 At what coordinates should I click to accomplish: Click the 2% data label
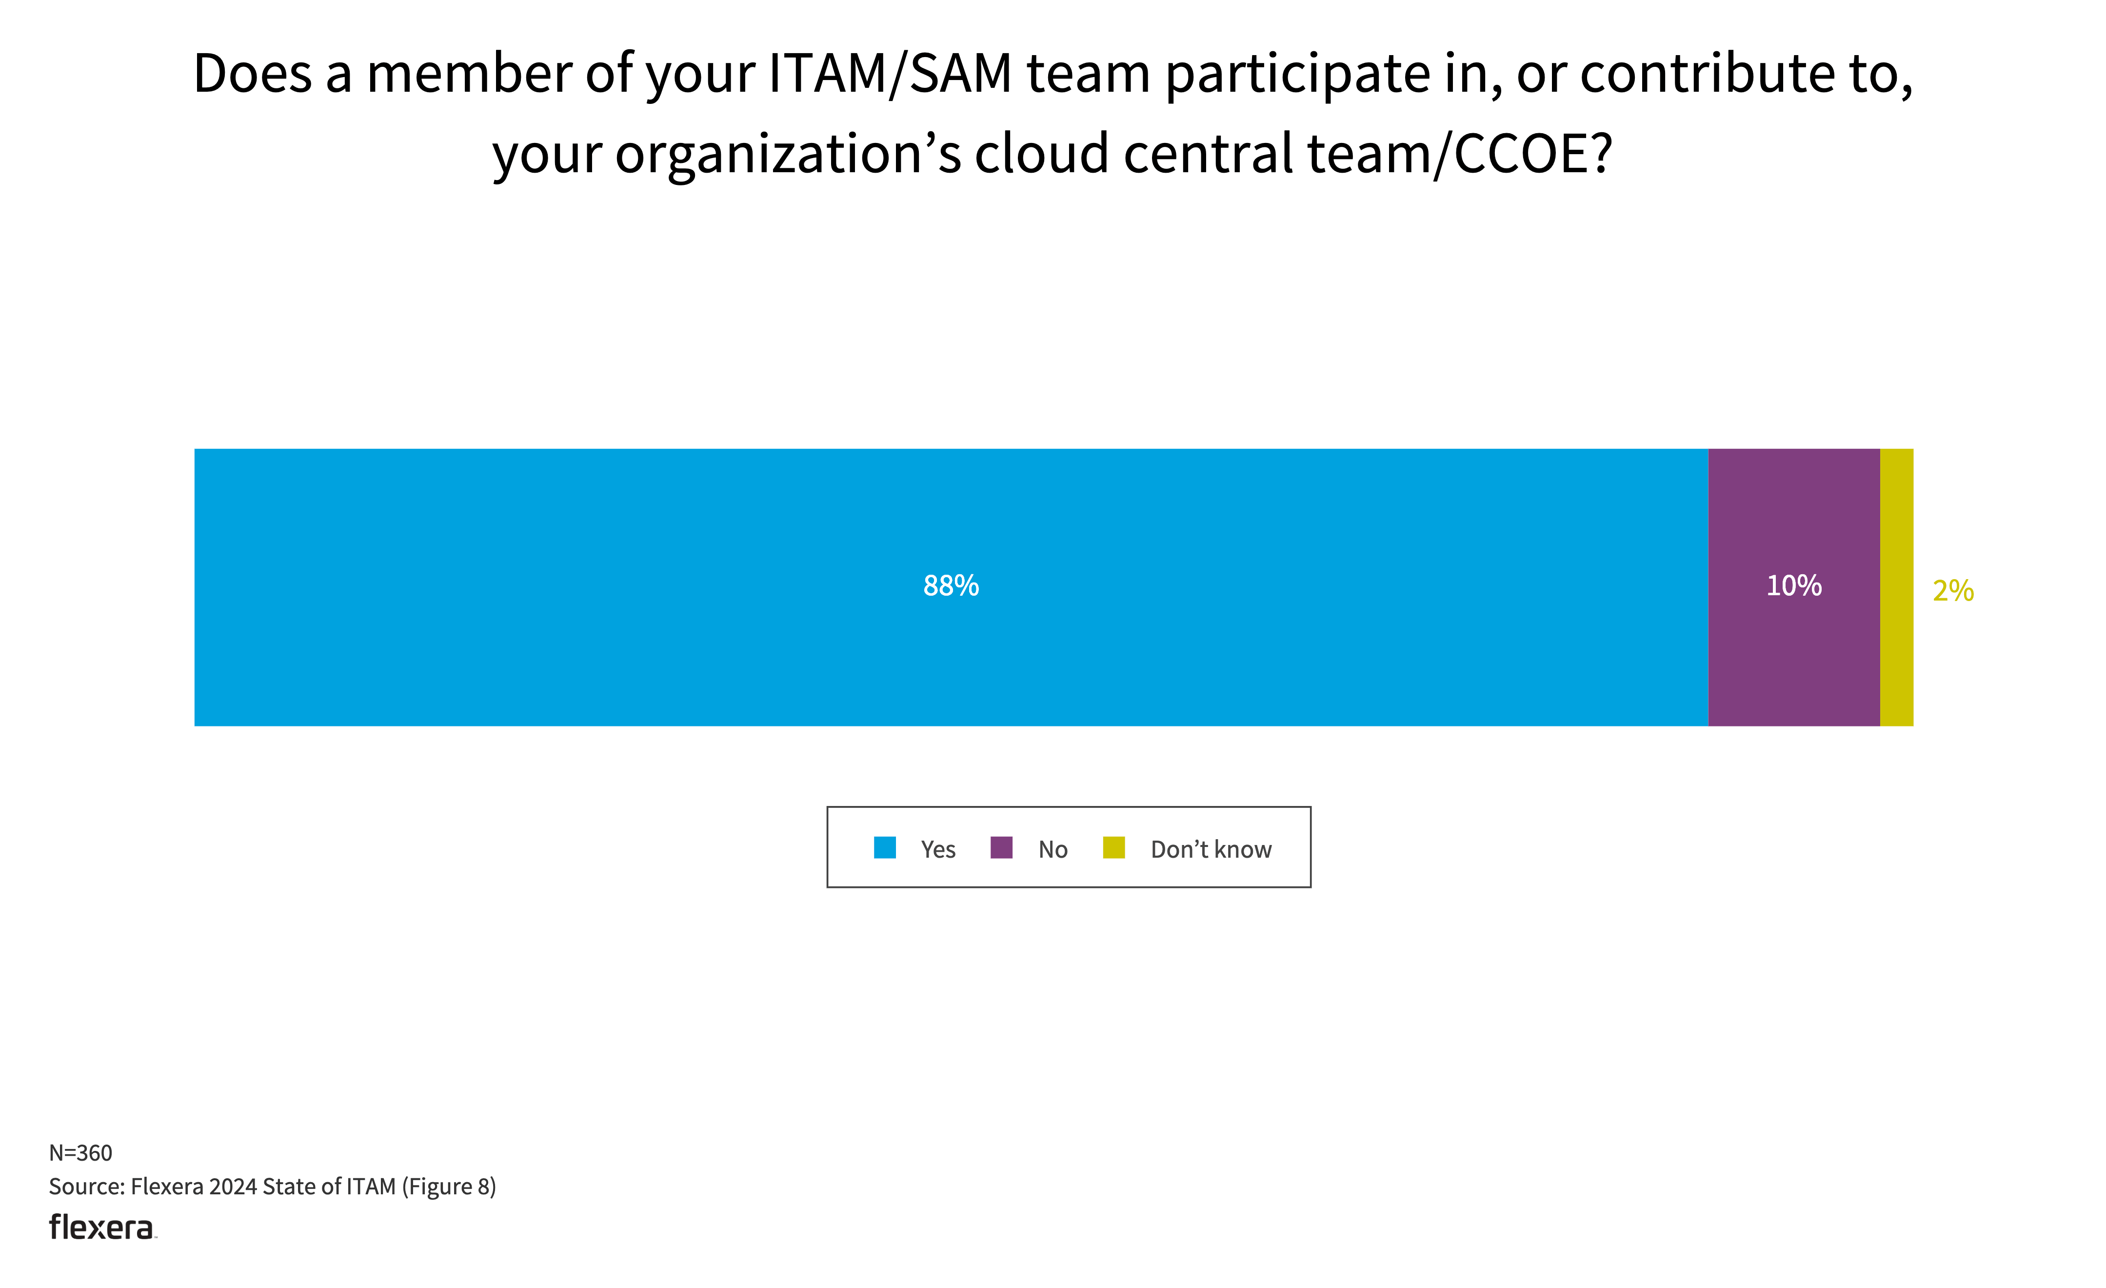(x=1953, y=590)
